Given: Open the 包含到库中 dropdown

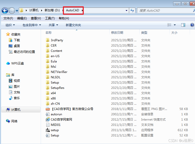Looking at the screenshot, I should [32, 25].
